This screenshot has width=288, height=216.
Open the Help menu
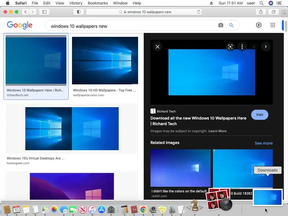(x=137, y=3)
